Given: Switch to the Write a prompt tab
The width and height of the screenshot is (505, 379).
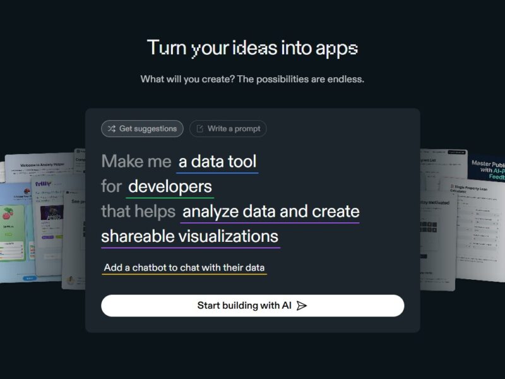Looking at the screenshot, I should click(228, 129).
